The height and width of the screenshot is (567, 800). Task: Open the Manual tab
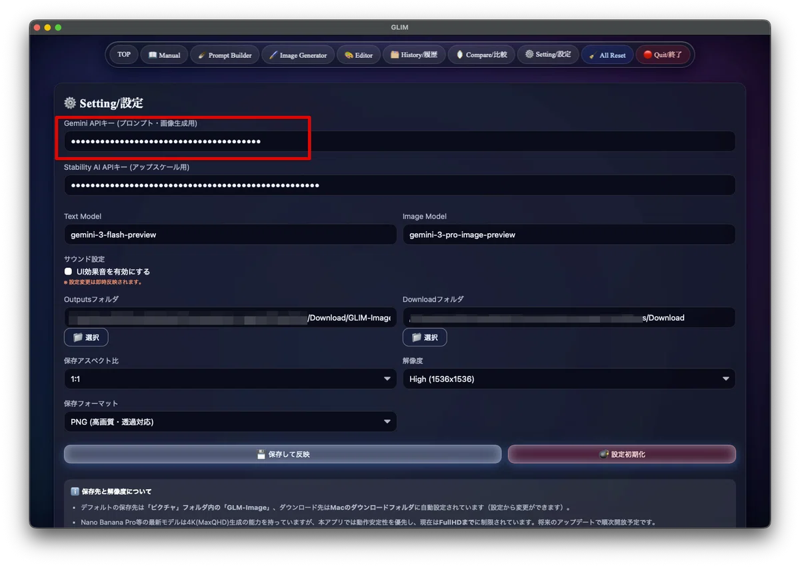point(164,55)
